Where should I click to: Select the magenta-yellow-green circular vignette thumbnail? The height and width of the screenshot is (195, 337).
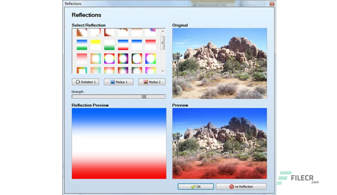click(x=150, y=58)
